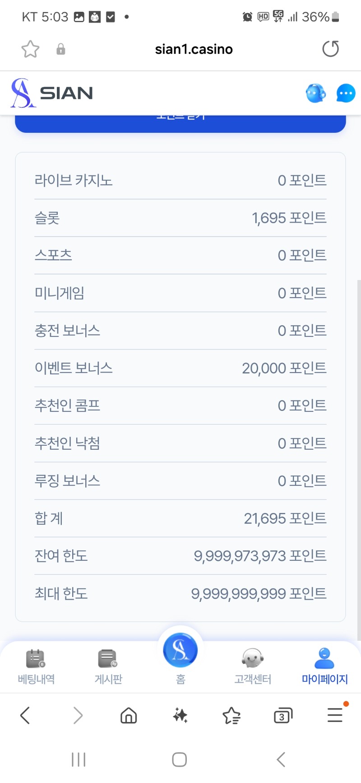Open browser hamburger menu
Viewport: 361px width, 783px height.
(x=335, y=715)
